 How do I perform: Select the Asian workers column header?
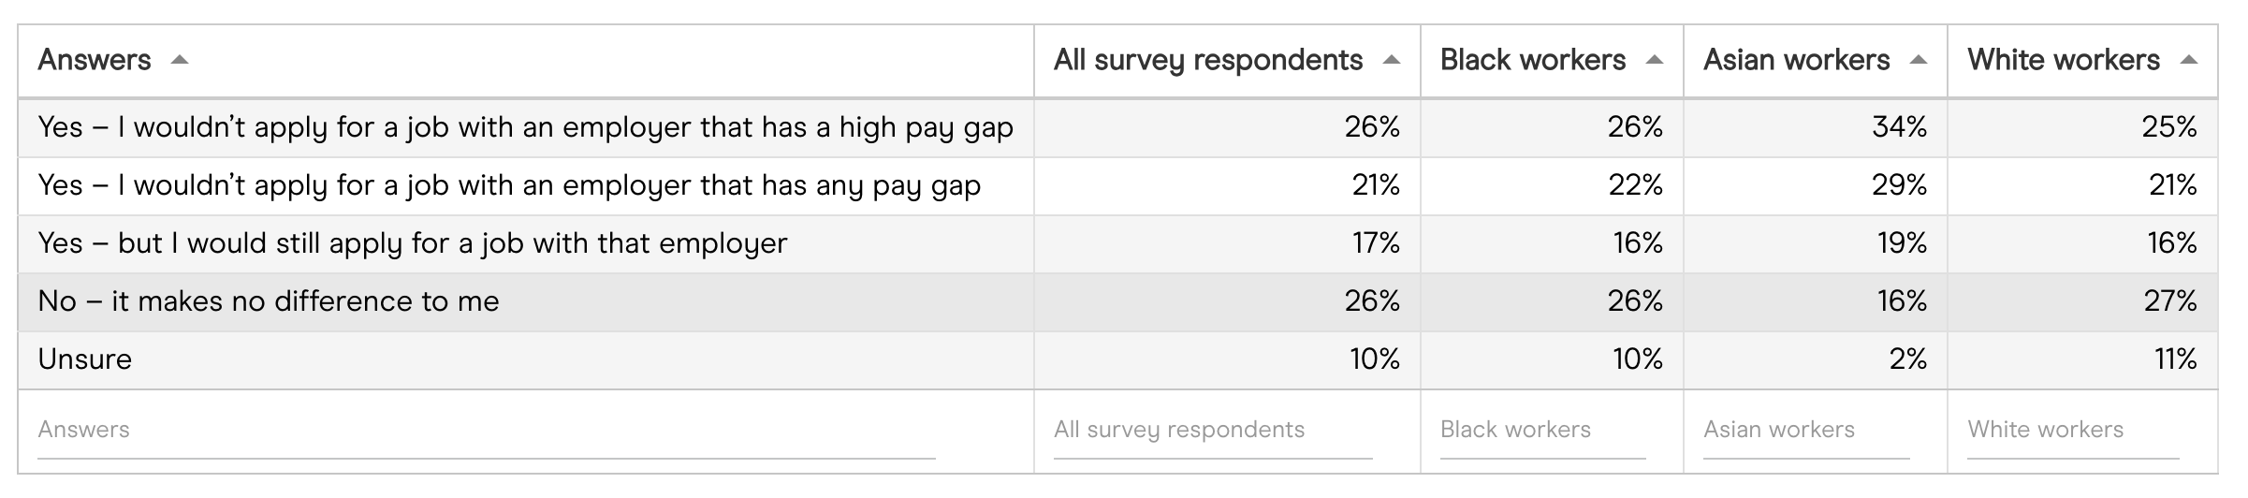pos(1796,61)
